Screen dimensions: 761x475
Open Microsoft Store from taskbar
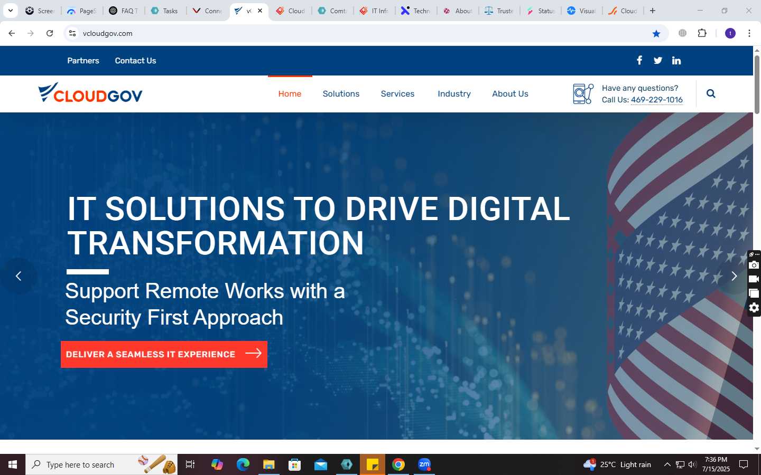295,464
